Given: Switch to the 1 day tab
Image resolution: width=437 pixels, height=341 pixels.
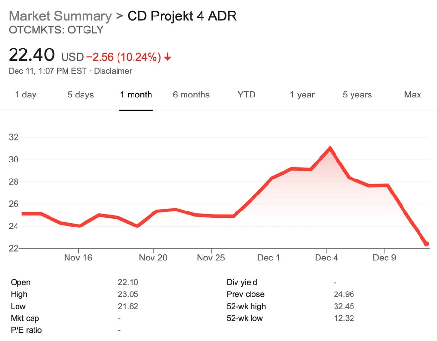Looking at the screenshot, I should 26,95.
